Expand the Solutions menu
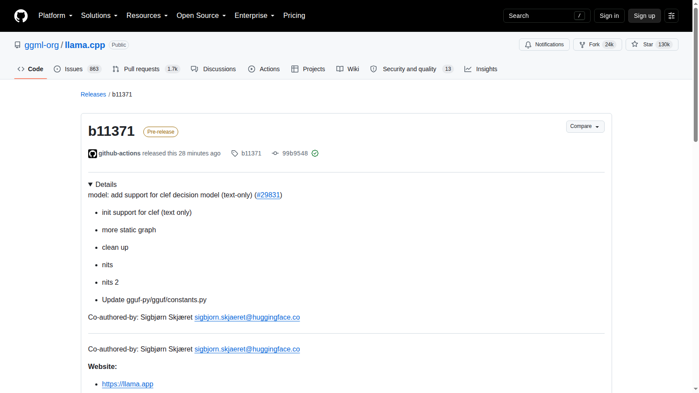 (x=99, y=16)
